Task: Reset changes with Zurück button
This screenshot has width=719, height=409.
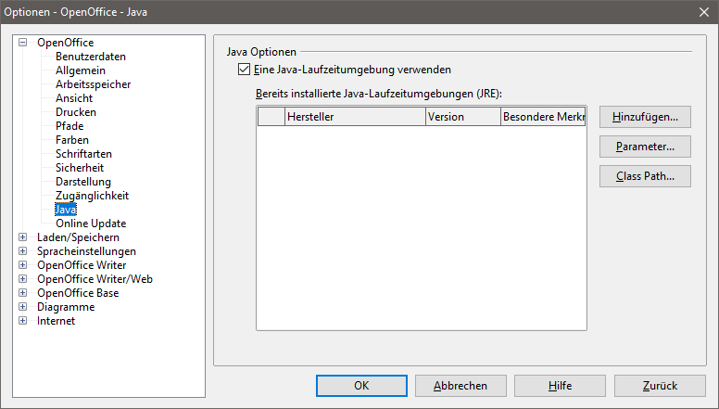Action: click(660, 386)
